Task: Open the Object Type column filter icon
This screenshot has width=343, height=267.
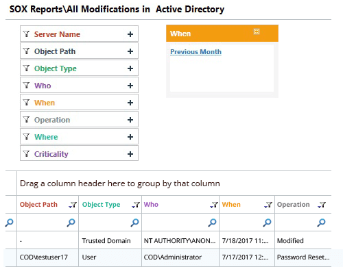Action: pos(136,205)
